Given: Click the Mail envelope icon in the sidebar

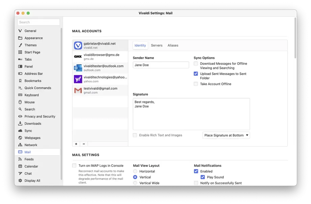Looking at the screenshot, I should 20,152.
